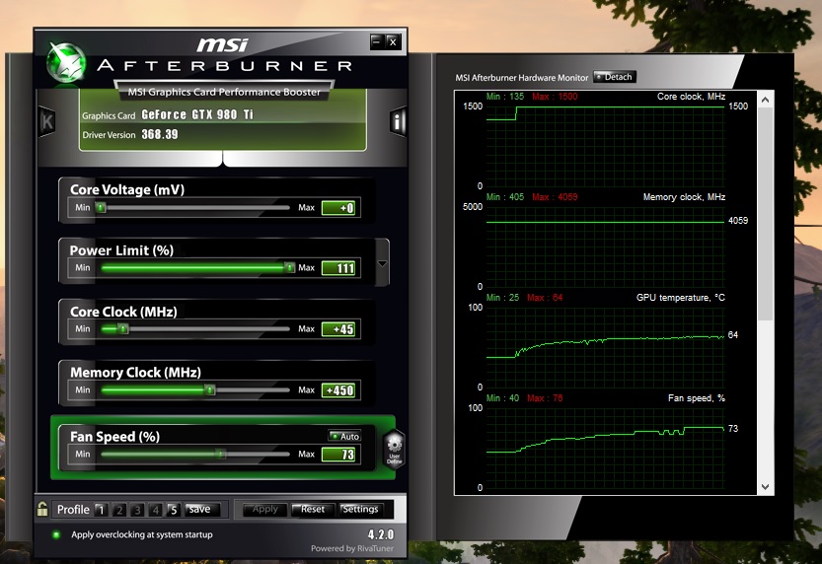Click the MSI Graphics Card Performance Booster banner
Image resolution: width=822 pixels, height=564 pixels.
coord(224,92)
